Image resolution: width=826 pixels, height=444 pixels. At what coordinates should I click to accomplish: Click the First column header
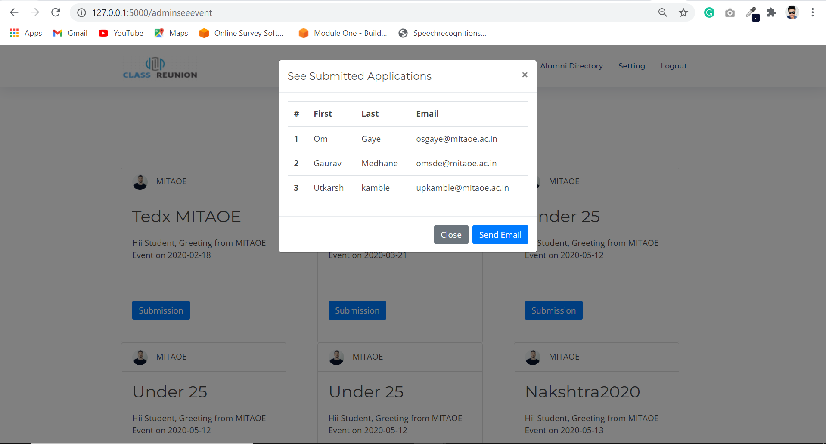(x=323, y=114)
